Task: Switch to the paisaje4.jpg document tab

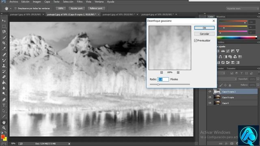Action: 158,15
